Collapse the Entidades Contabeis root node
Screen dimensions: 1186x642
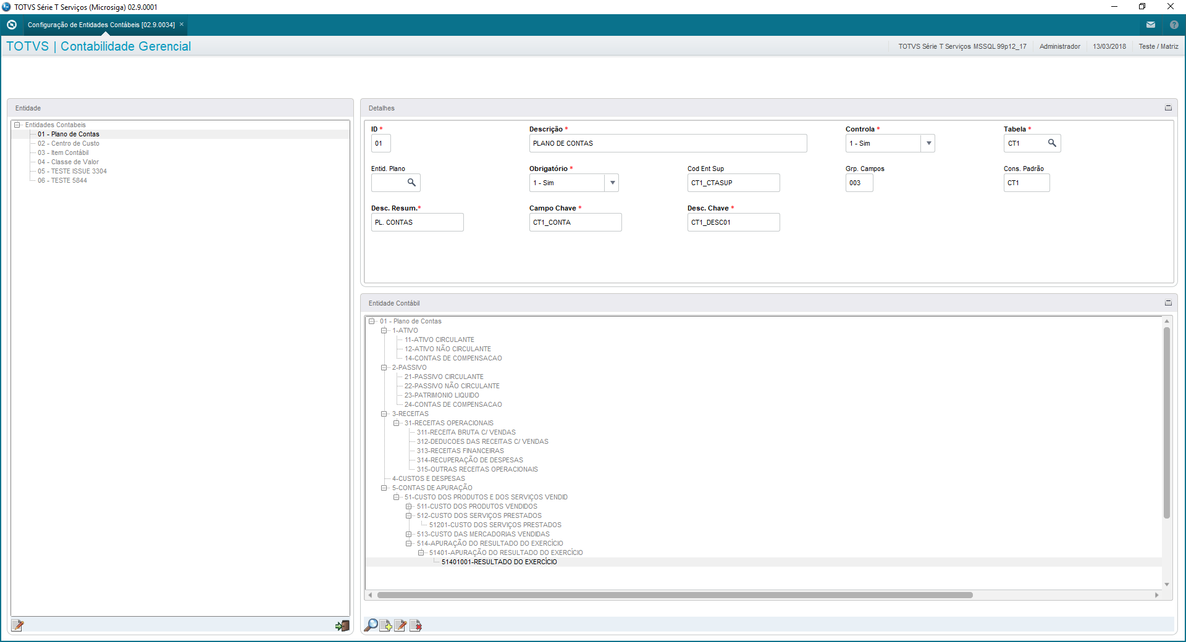(x=17, y=125)
